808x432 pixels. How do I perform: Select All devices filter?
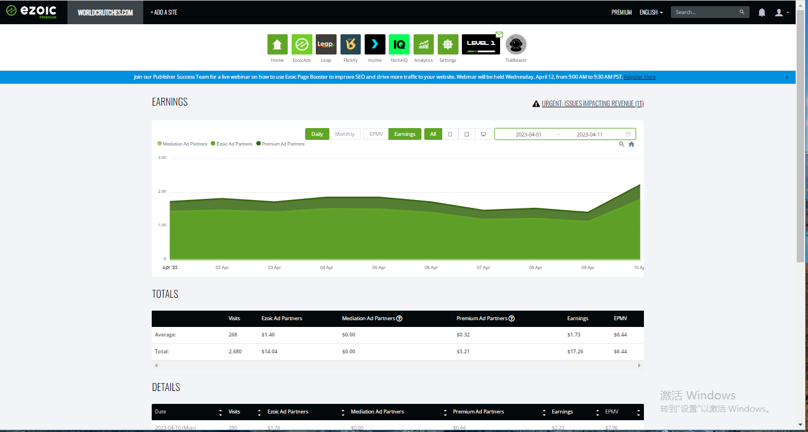(433, 134)
